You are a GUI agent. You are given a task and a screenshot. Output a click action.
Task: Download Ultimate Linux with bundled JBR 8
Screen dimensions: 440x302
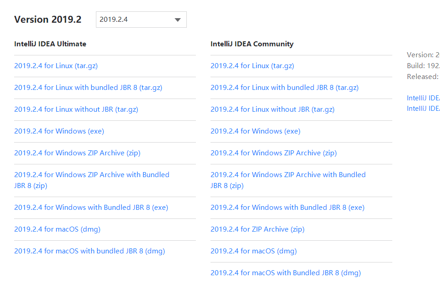(88, 88)
